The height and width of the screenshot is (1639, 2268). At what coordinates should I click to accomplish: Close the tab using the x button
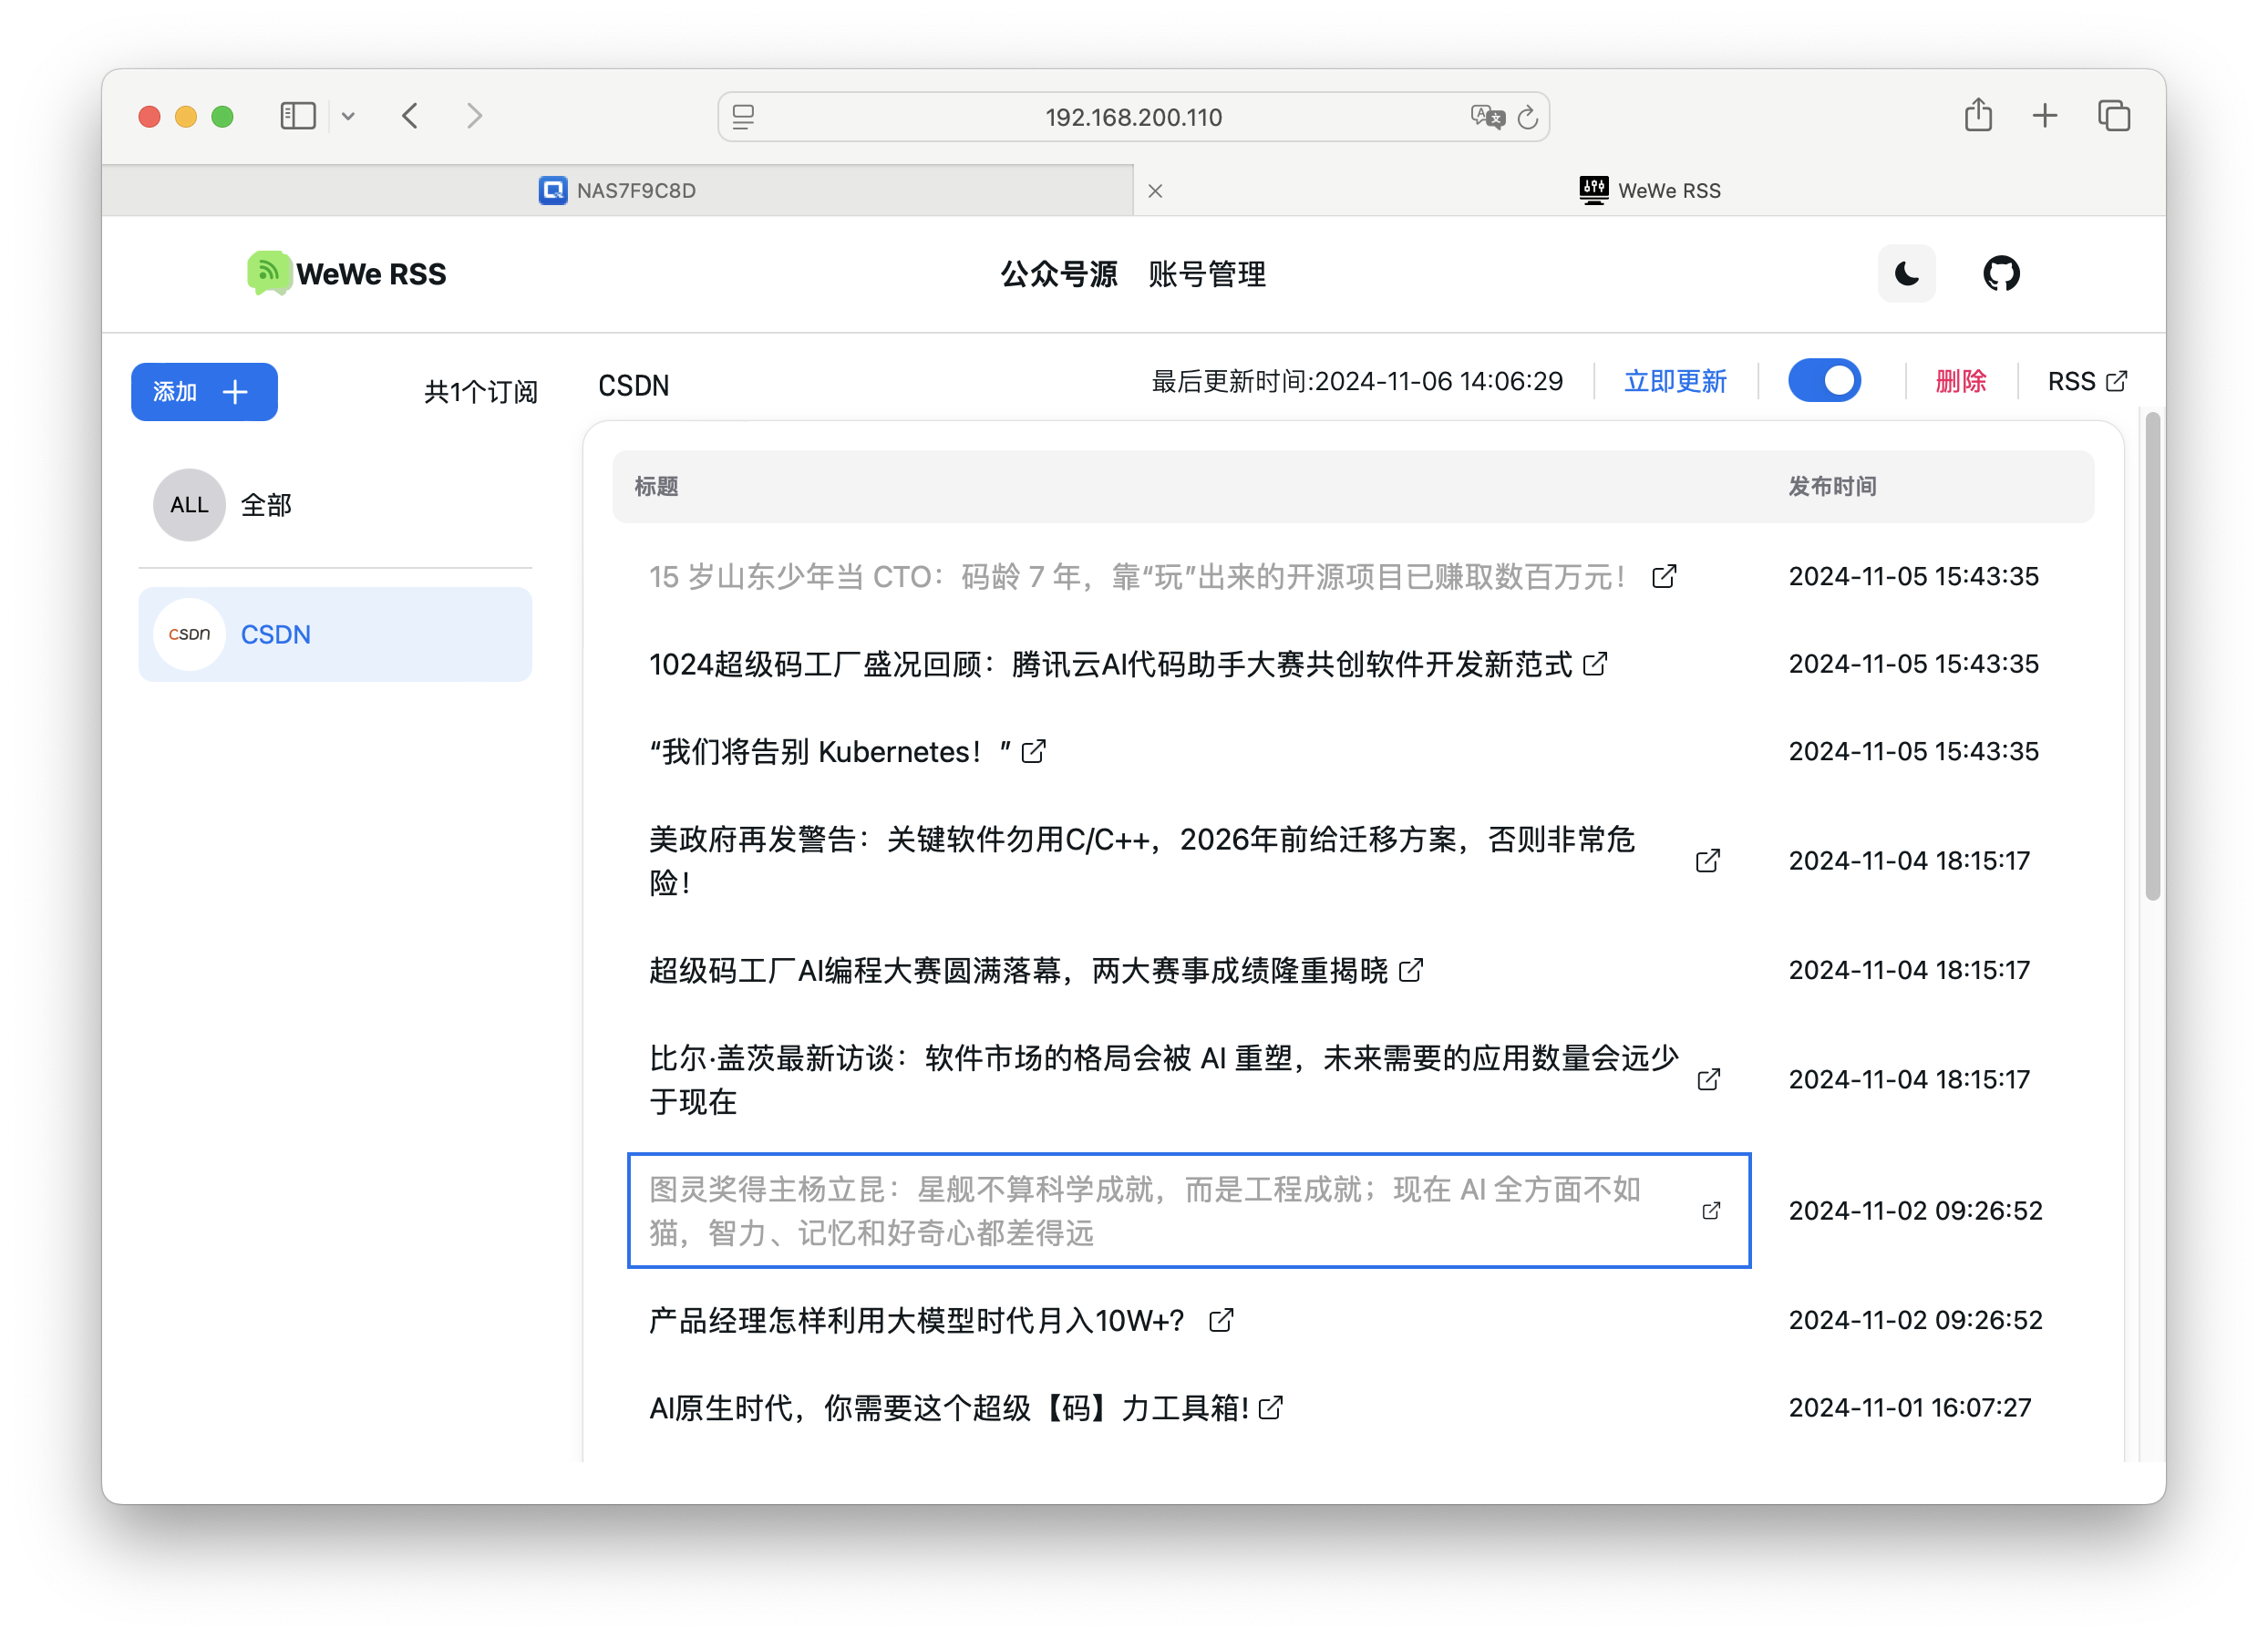(1155, 191)
